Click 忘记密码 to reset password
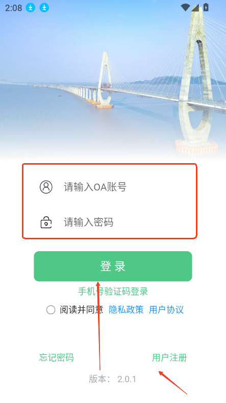 (57, 357)
